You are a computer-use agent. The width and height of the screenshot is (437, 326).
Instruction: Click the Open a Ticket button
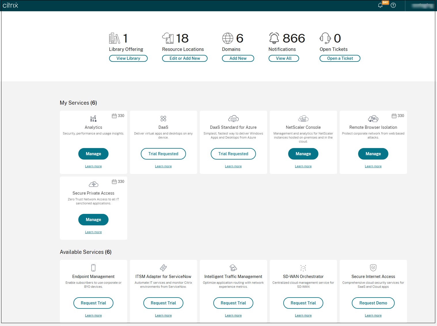click(340, 58)
